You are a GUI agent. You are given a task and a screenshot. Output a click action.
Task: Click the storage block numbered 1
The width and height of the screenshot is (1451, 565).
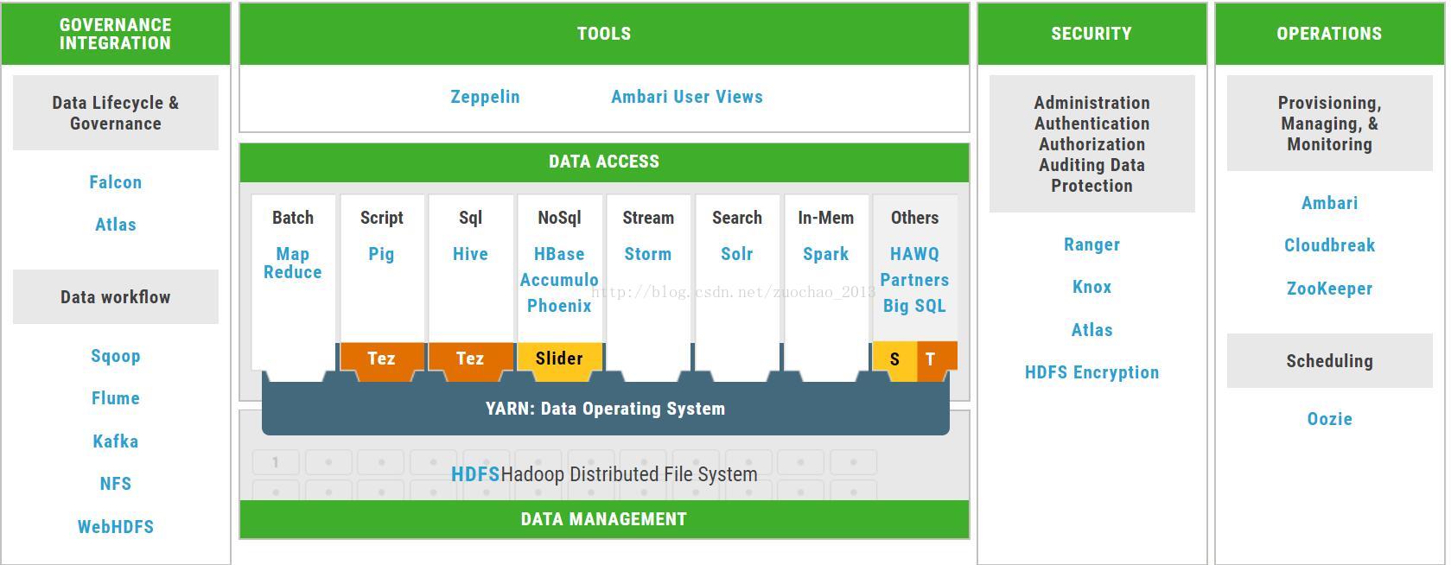276,462
